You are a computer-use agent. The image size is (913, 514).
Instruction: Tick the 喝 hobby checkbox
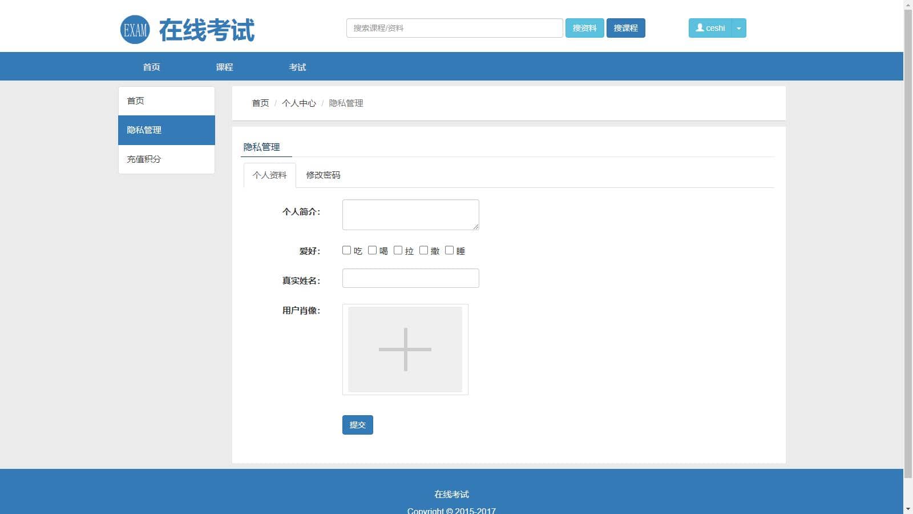372,250
